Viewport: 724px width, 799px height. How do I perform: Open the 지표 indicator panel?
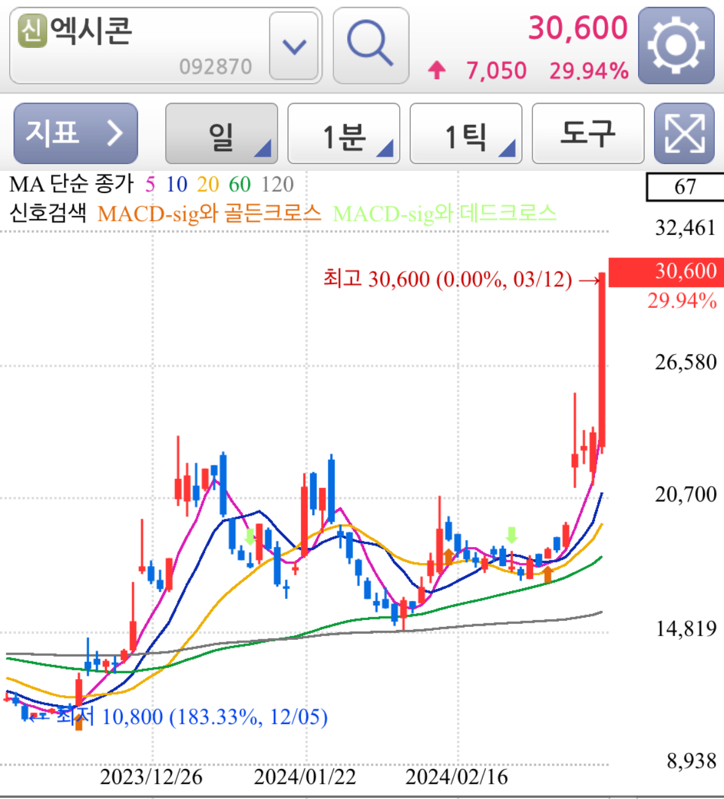[x=75, y=133]
